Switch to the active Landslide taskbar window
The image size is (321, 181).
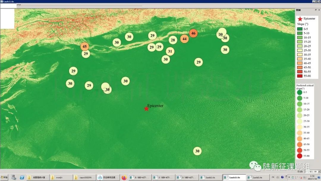pos(234,177)
